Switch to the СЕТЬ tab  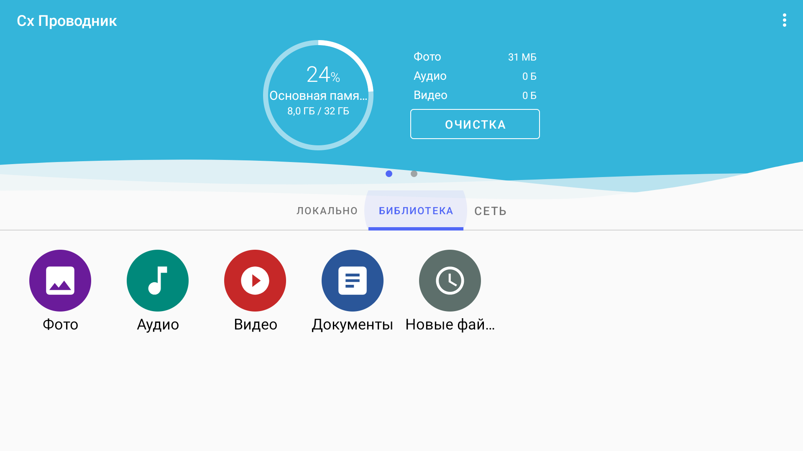point(490,211)
